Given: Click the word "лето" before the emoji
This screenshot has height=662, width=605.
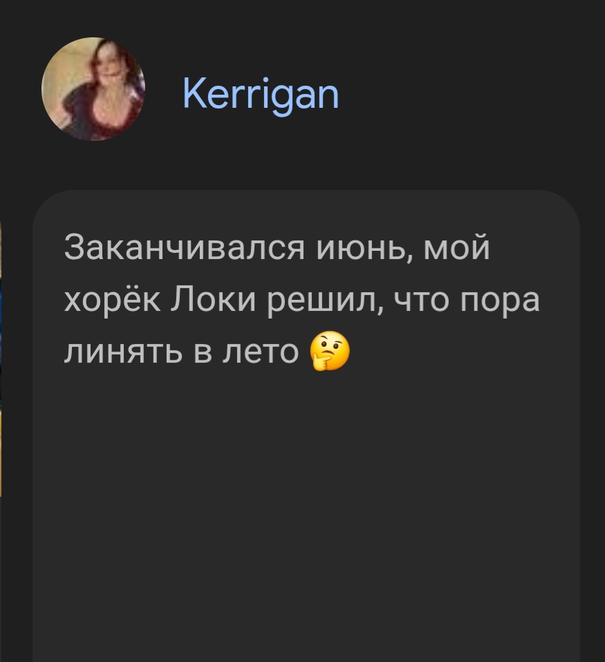Looking at the screenshot, I should (x=261, y=352).
